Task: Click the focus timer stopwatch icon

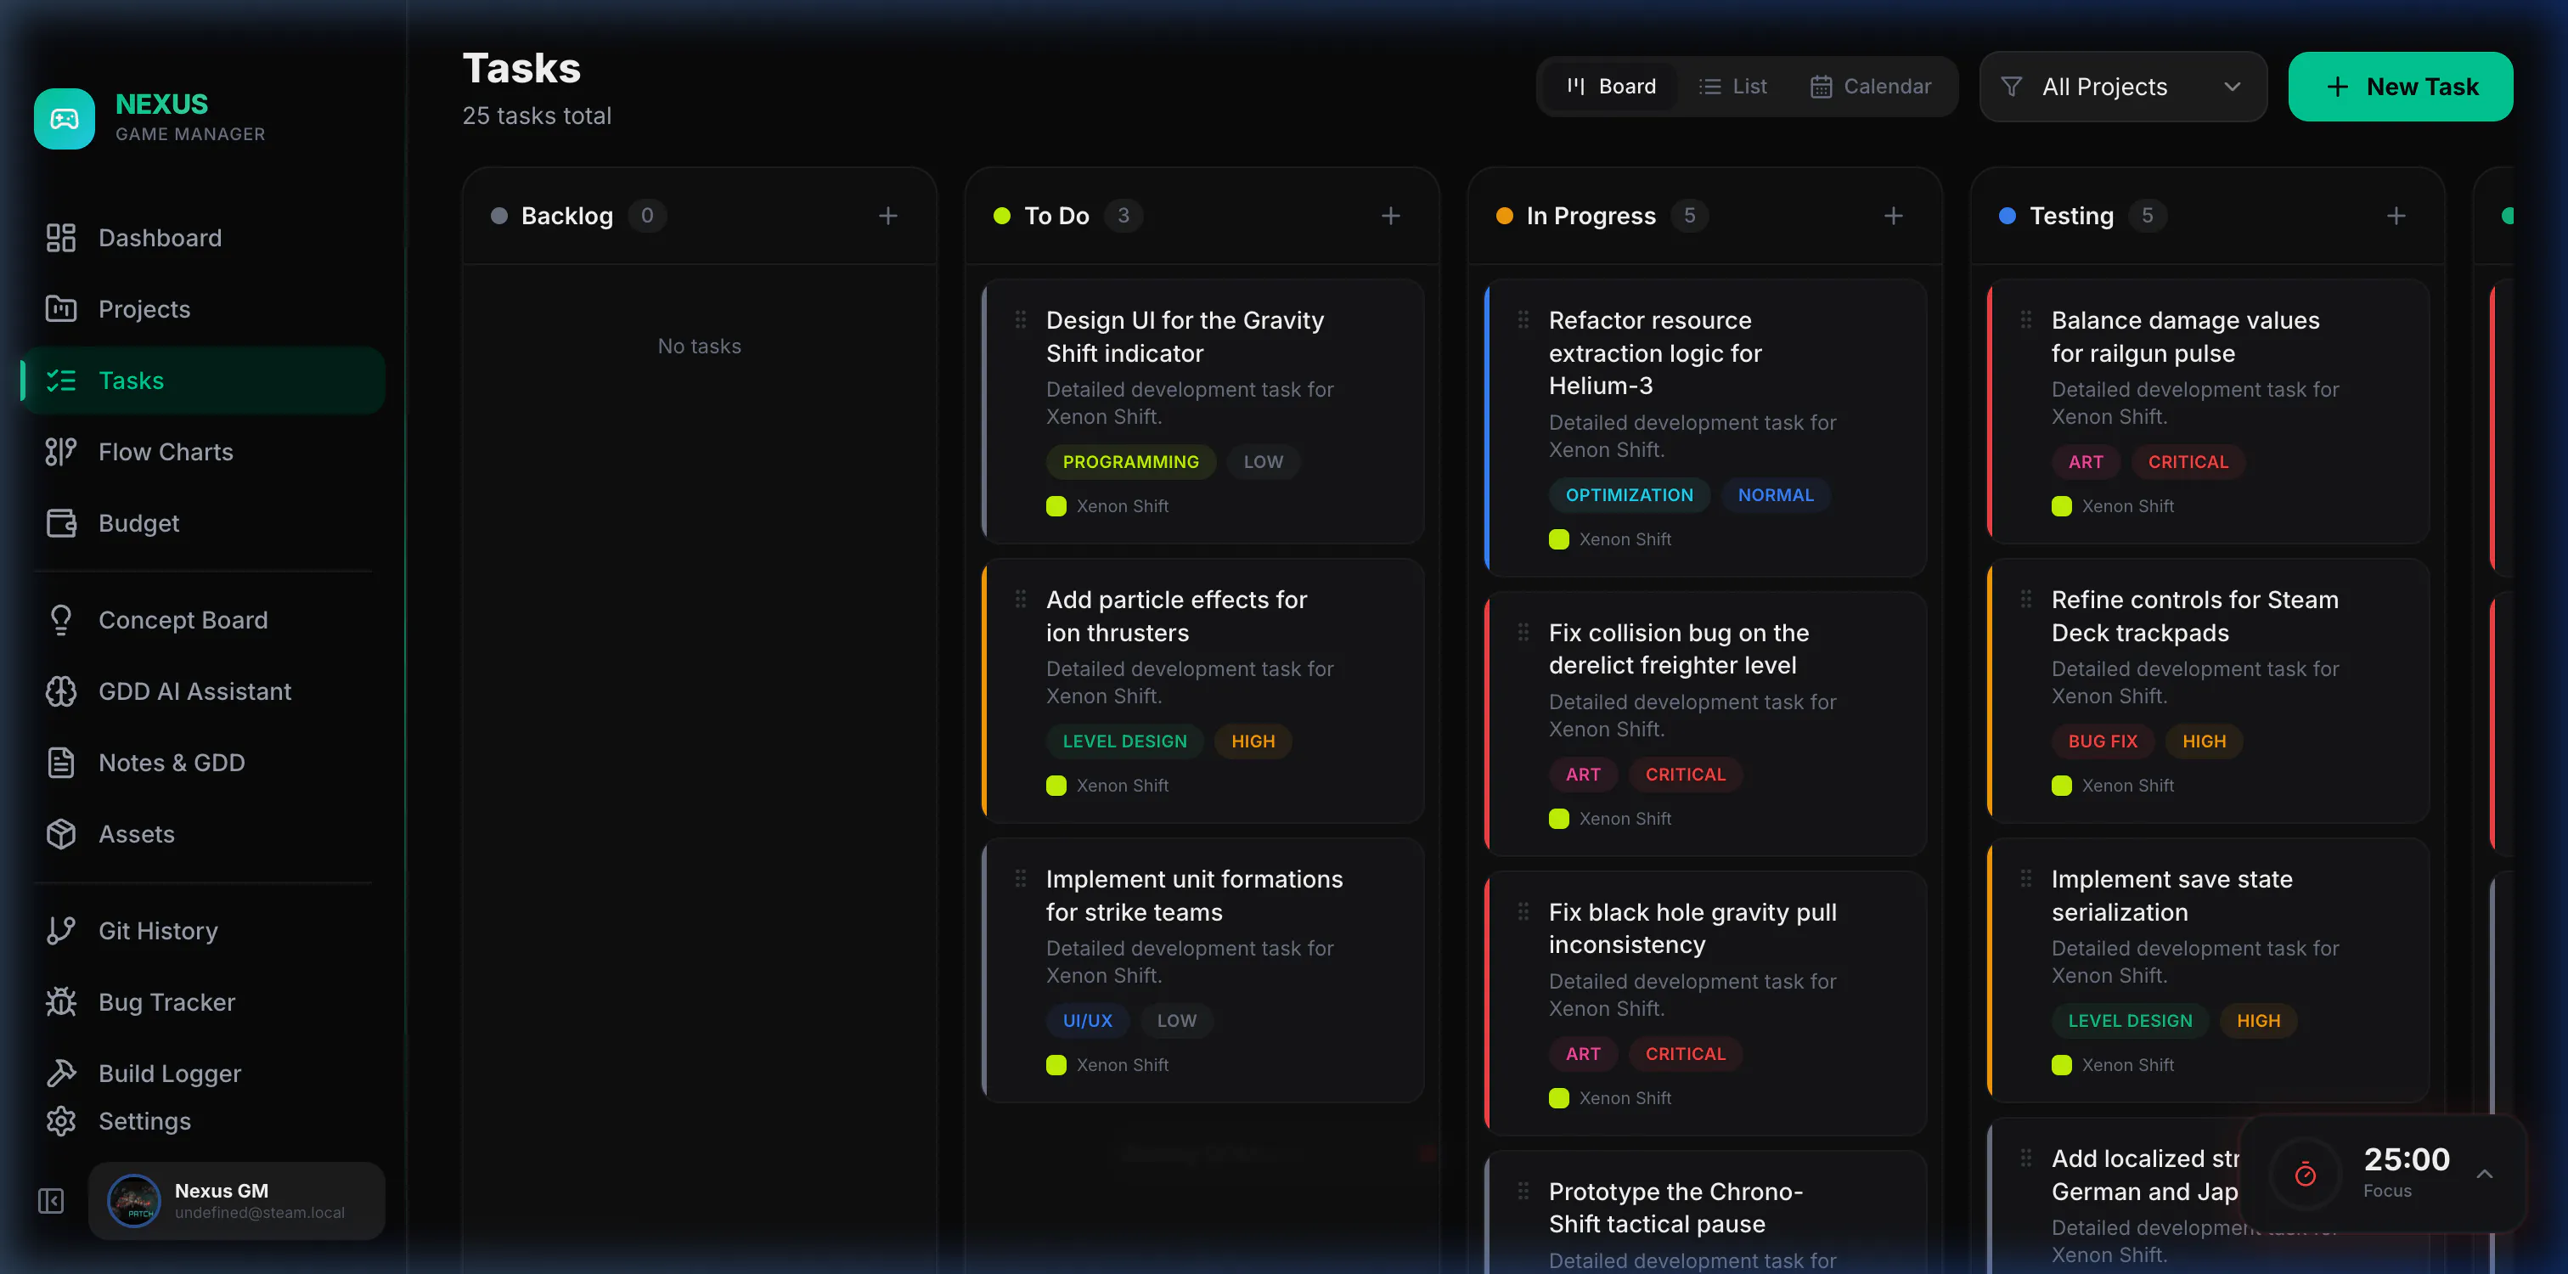Action: pos(2305,1175)
